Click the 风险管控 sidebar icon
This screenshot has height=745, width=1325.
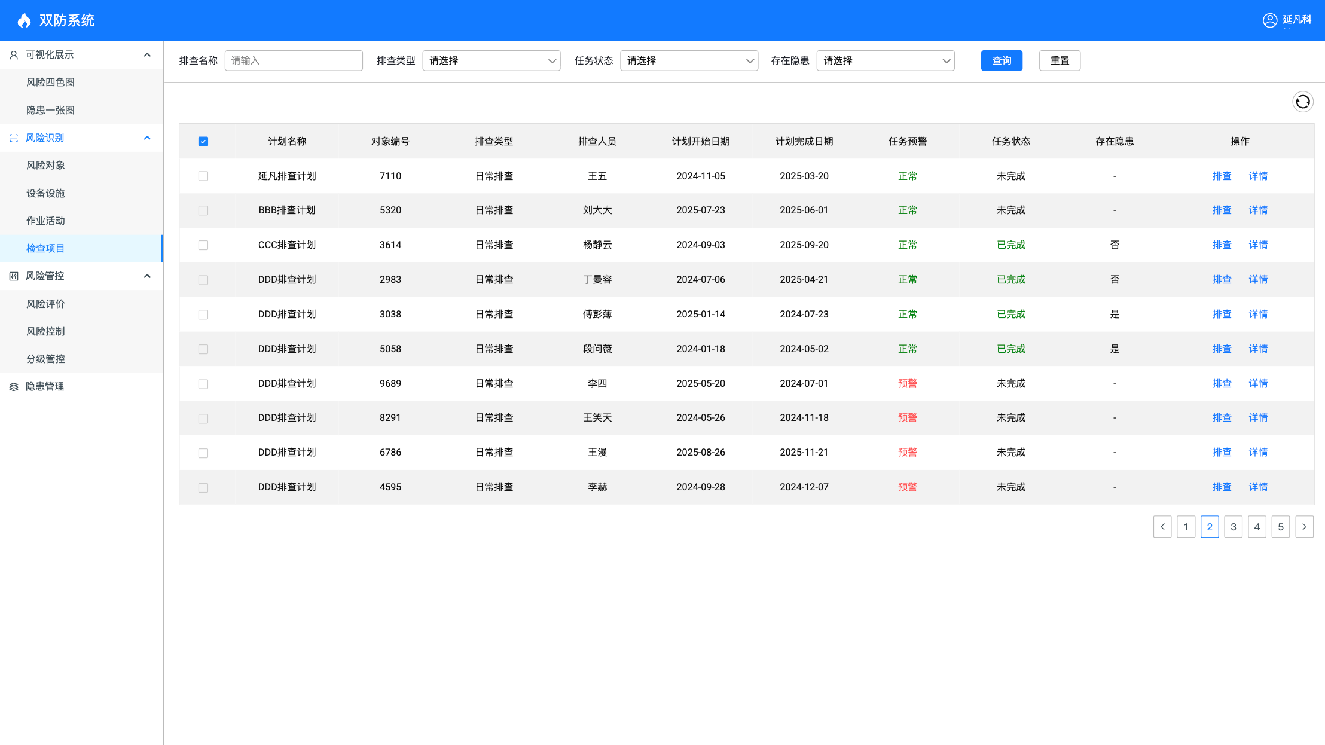14,276
